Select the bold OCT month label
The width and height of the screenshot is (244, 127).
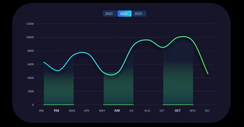pyautogui.click(x=178, y=111)
